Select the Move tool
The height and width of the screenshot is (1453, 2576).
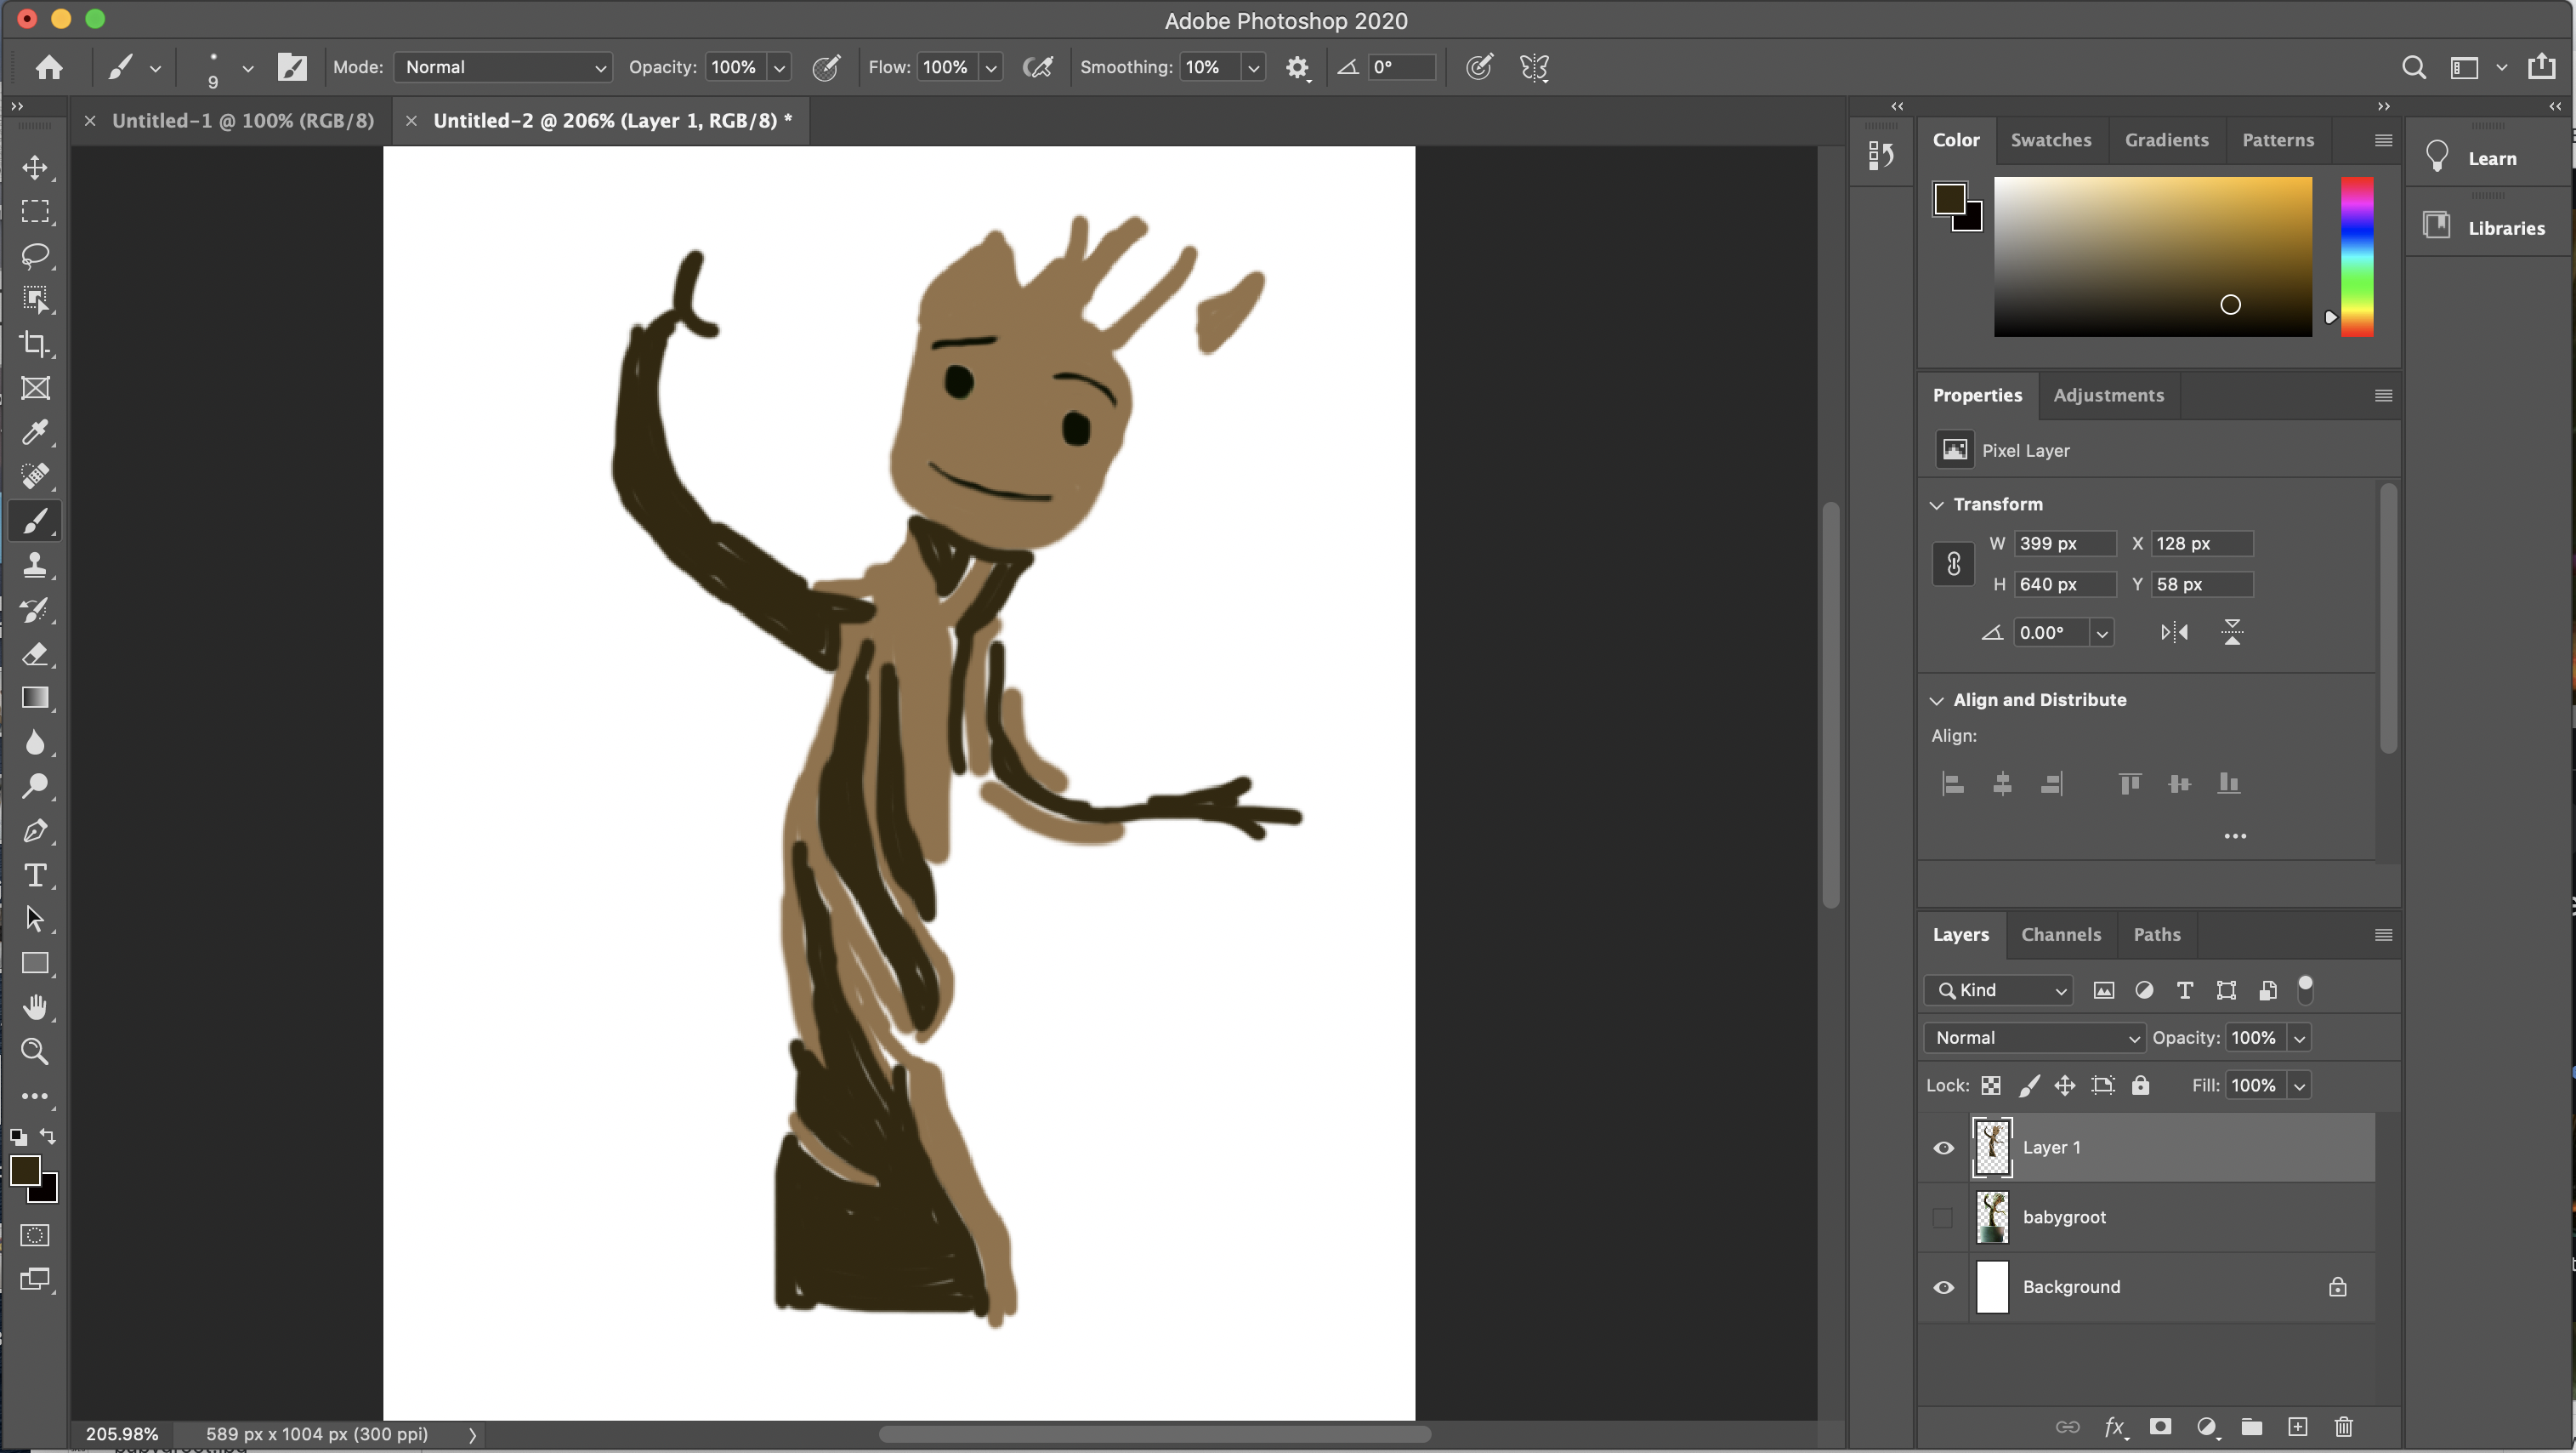[36, 167]
